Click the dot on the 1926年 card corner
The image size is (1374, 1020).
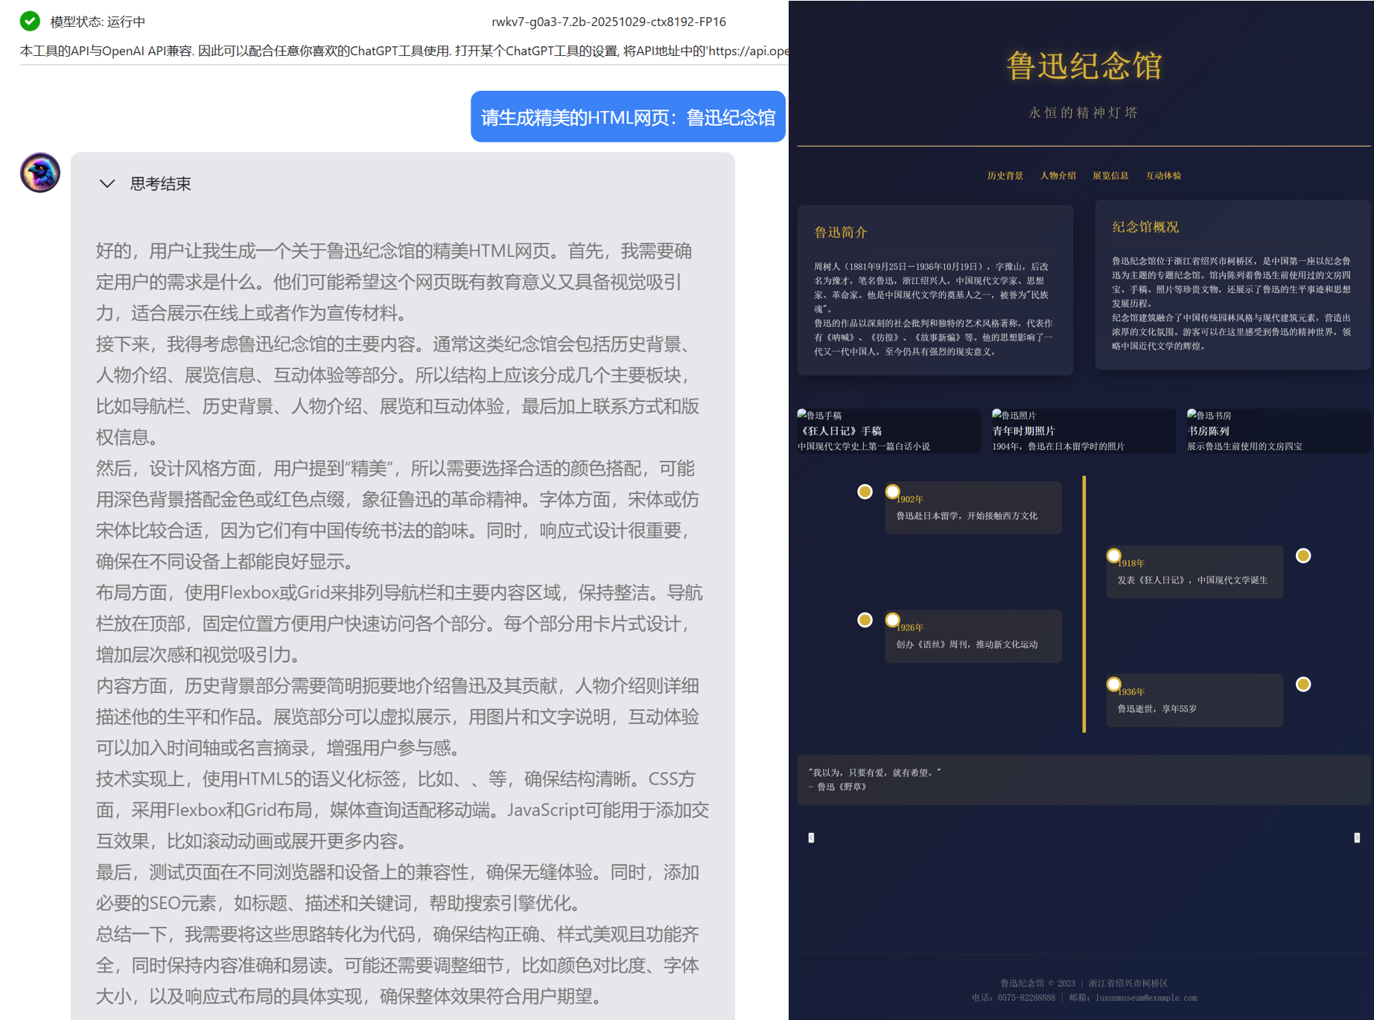(892, 620)
